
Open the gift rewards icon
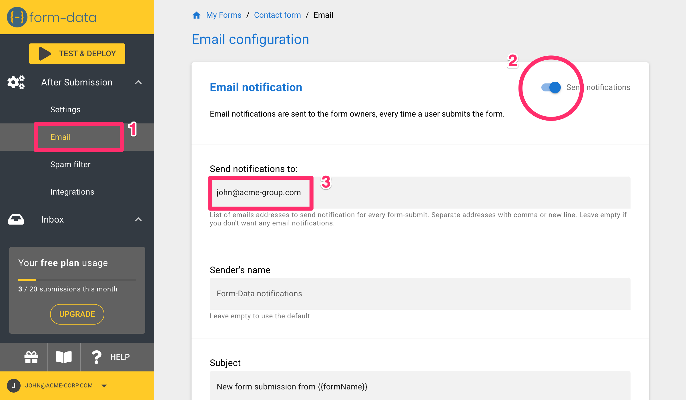click(x=31, y=357)
